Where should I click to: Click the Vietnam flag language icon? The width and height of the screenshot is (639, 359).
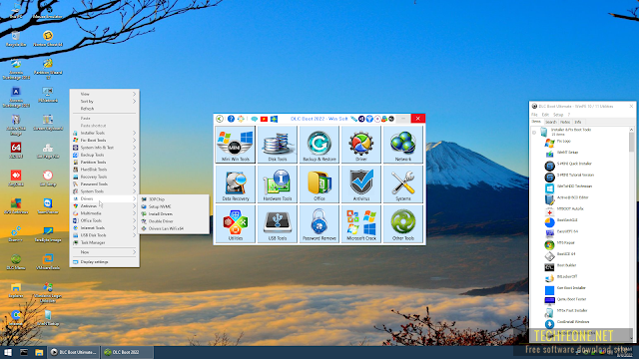pyautogui.click(x=264, y=119)
